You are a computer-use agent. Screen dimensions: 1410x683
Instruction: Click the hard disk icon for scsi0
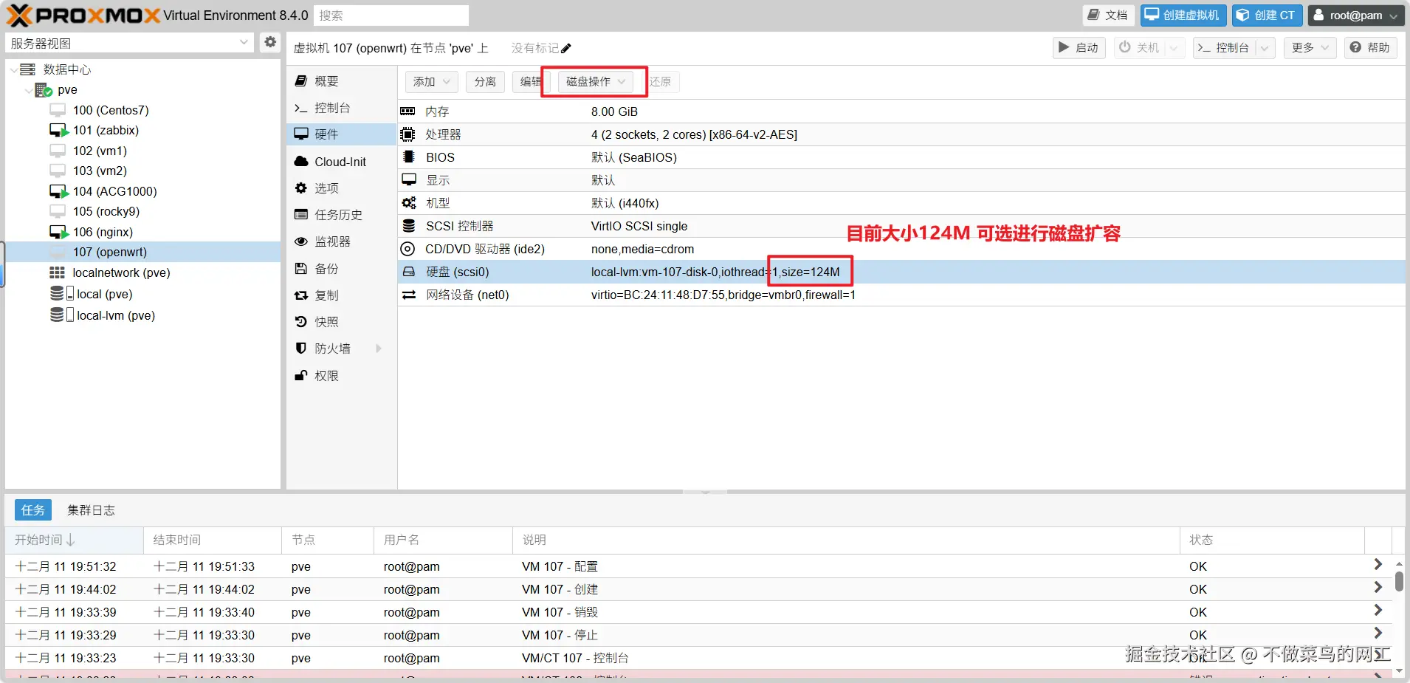408,272
